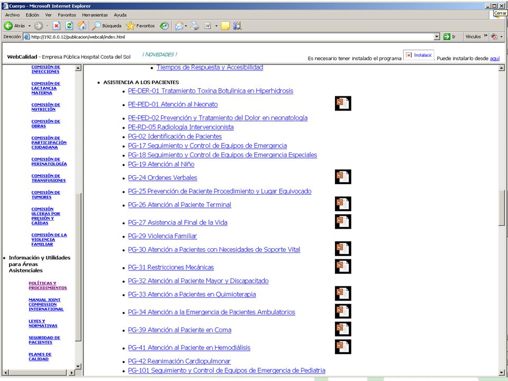Open PG-29 Violencia Familiar link
The width and height of the screenshot is (508, 381).
point(162,236)
